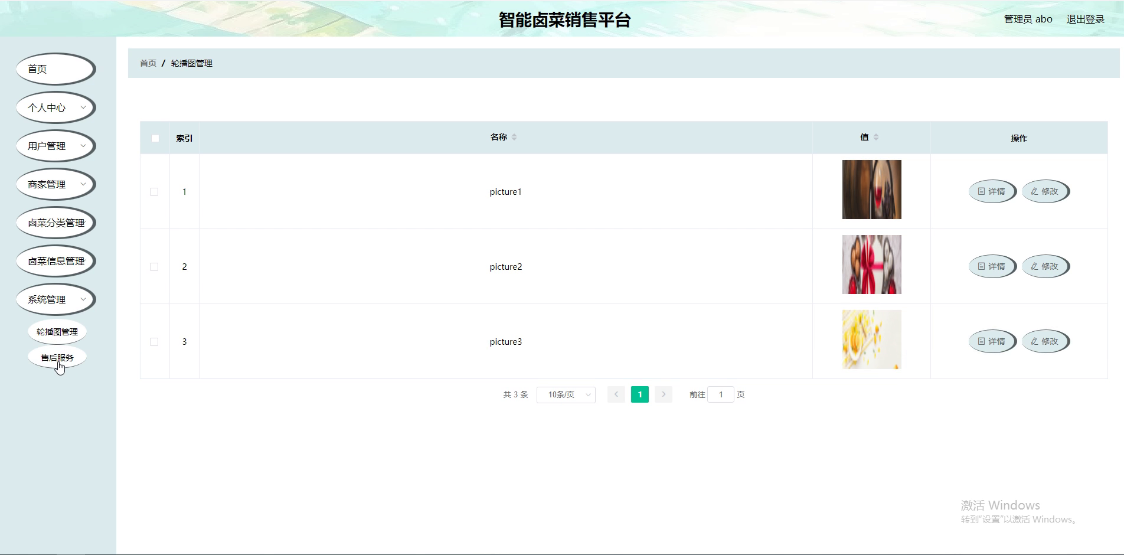This screenshot has width=1124, height=555.
Task: Open the picture2 thumbnail image
Action: click(872, 265)
